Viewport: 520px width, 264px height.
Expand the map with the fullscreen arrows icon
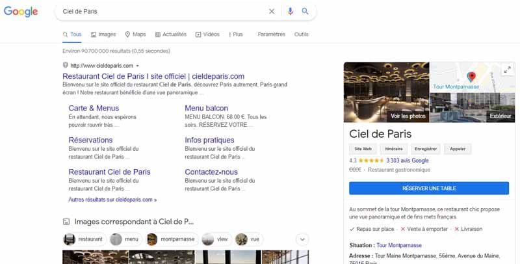[508, 70]
